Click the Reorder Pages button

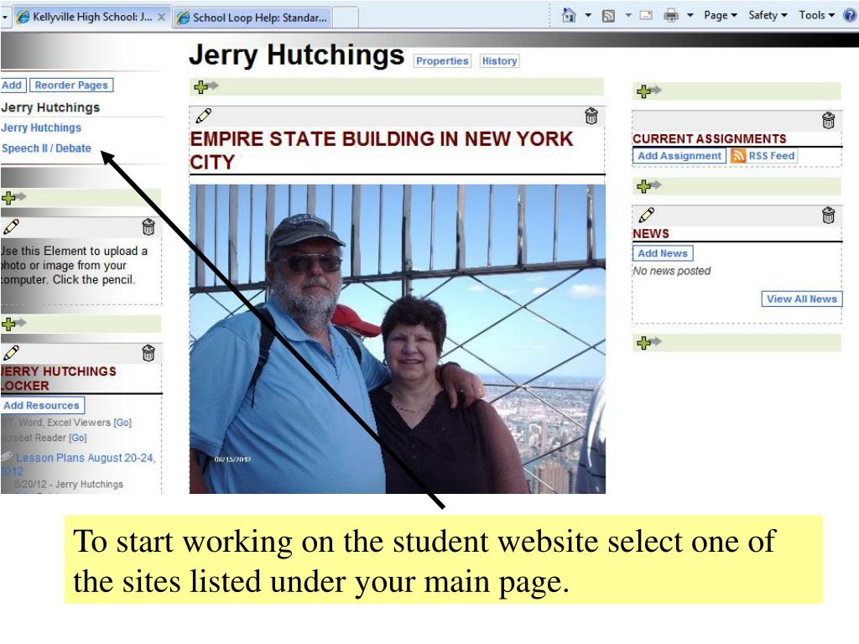(x=71, y=86)
